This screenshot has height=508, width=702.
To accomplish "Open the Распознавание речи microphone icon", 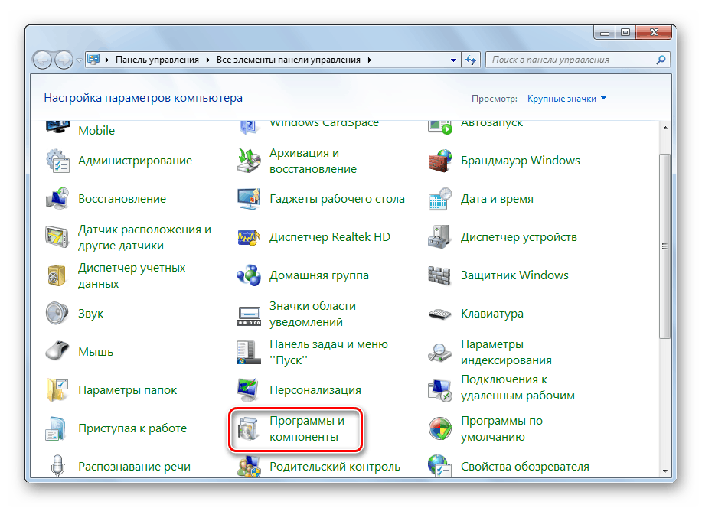I will (x=57, y=466).
